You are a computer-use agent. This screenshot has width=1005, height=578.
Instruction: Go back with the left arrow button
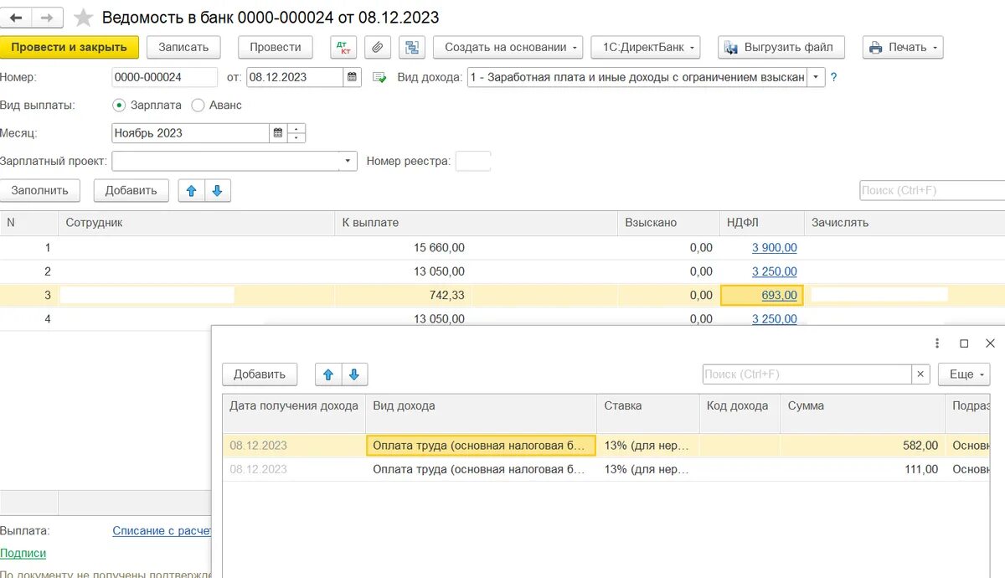pyautogui.click(x=16, y=18)
